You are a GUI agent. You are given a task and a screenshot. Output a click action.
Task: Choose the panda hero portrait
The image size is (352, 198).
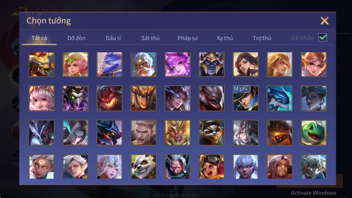[x=143, y=167]
